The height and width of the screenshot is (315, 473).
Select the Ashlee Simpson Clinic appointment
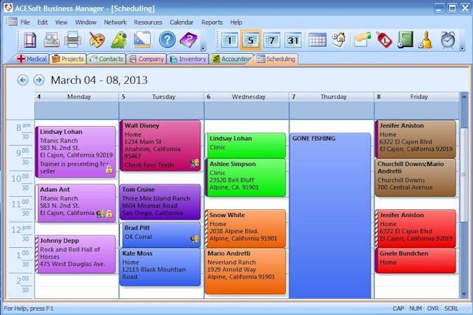245,178
